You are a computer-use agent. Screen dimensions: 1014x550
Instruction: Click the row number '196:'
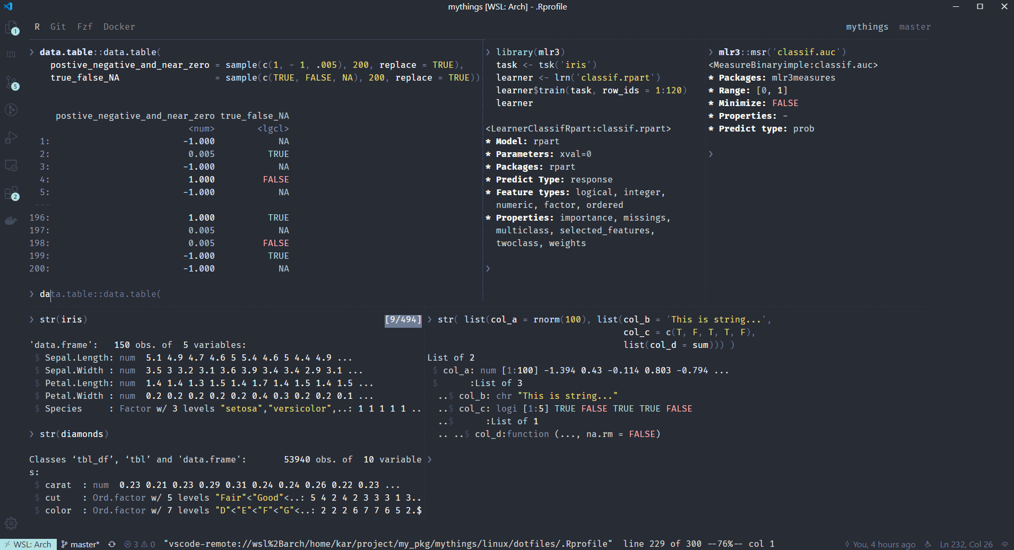tap(39, 217)
